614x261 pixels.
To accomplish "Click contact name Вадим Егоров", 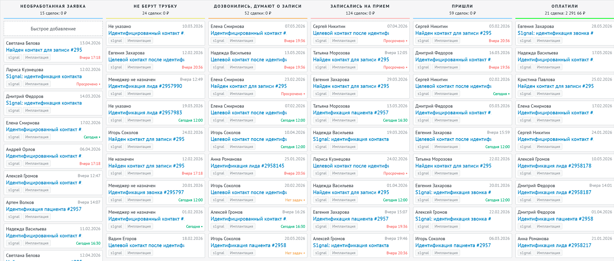I will click(122, 239).
